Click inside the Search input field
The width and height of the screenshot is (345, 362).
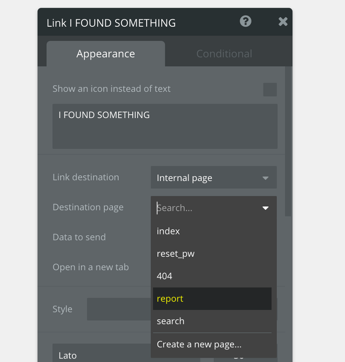(194, 208)
